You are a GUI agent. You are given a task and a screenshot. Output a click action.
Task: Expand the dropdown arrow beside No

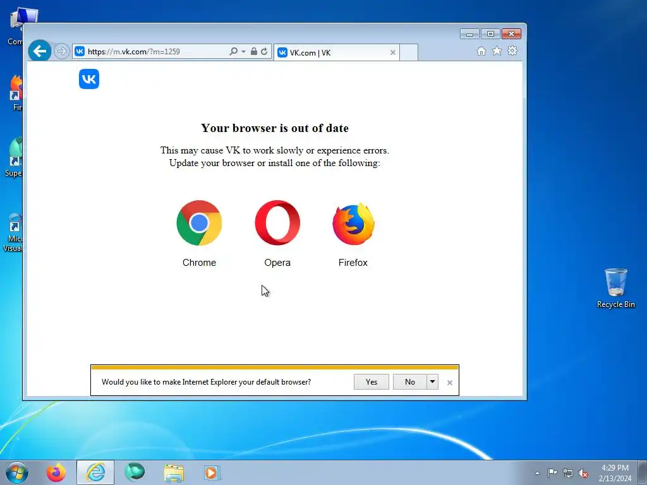(x=432, y=382)
